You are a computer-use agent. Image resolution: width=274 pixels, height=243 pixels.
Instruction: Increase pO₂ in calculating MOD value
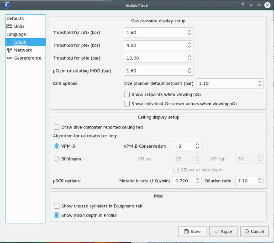190,69
